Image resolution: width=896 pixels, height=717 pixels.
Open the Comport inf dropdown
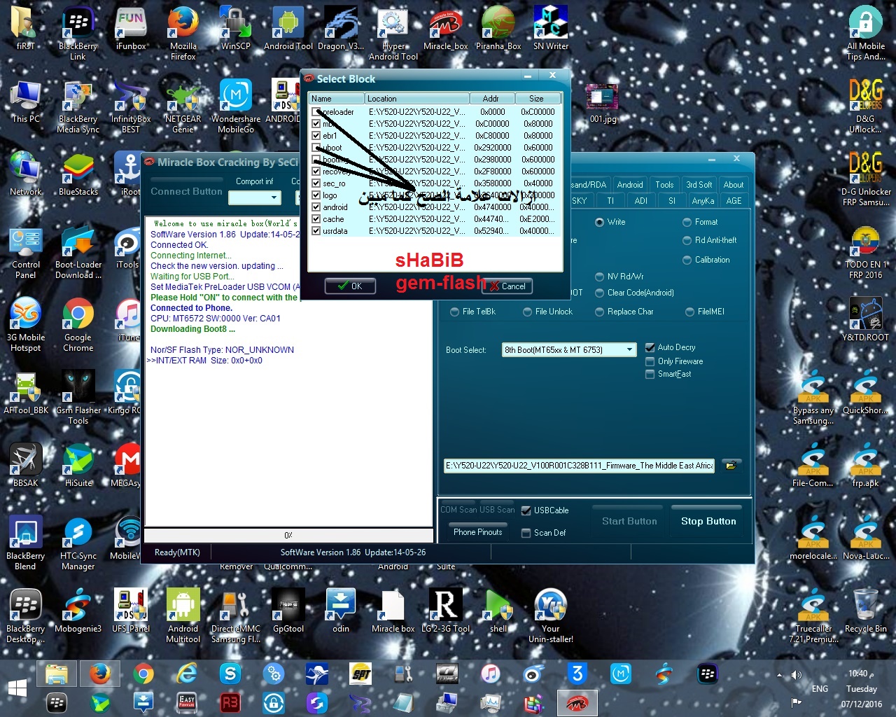274,198
